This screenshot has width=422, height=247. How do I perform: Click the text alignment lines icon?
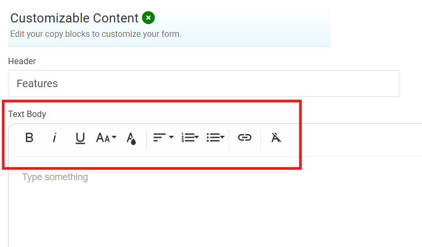coord(159,138)
